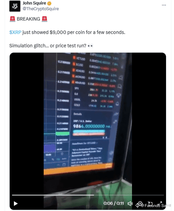Click the JS profile avatar

pos(15,6)
